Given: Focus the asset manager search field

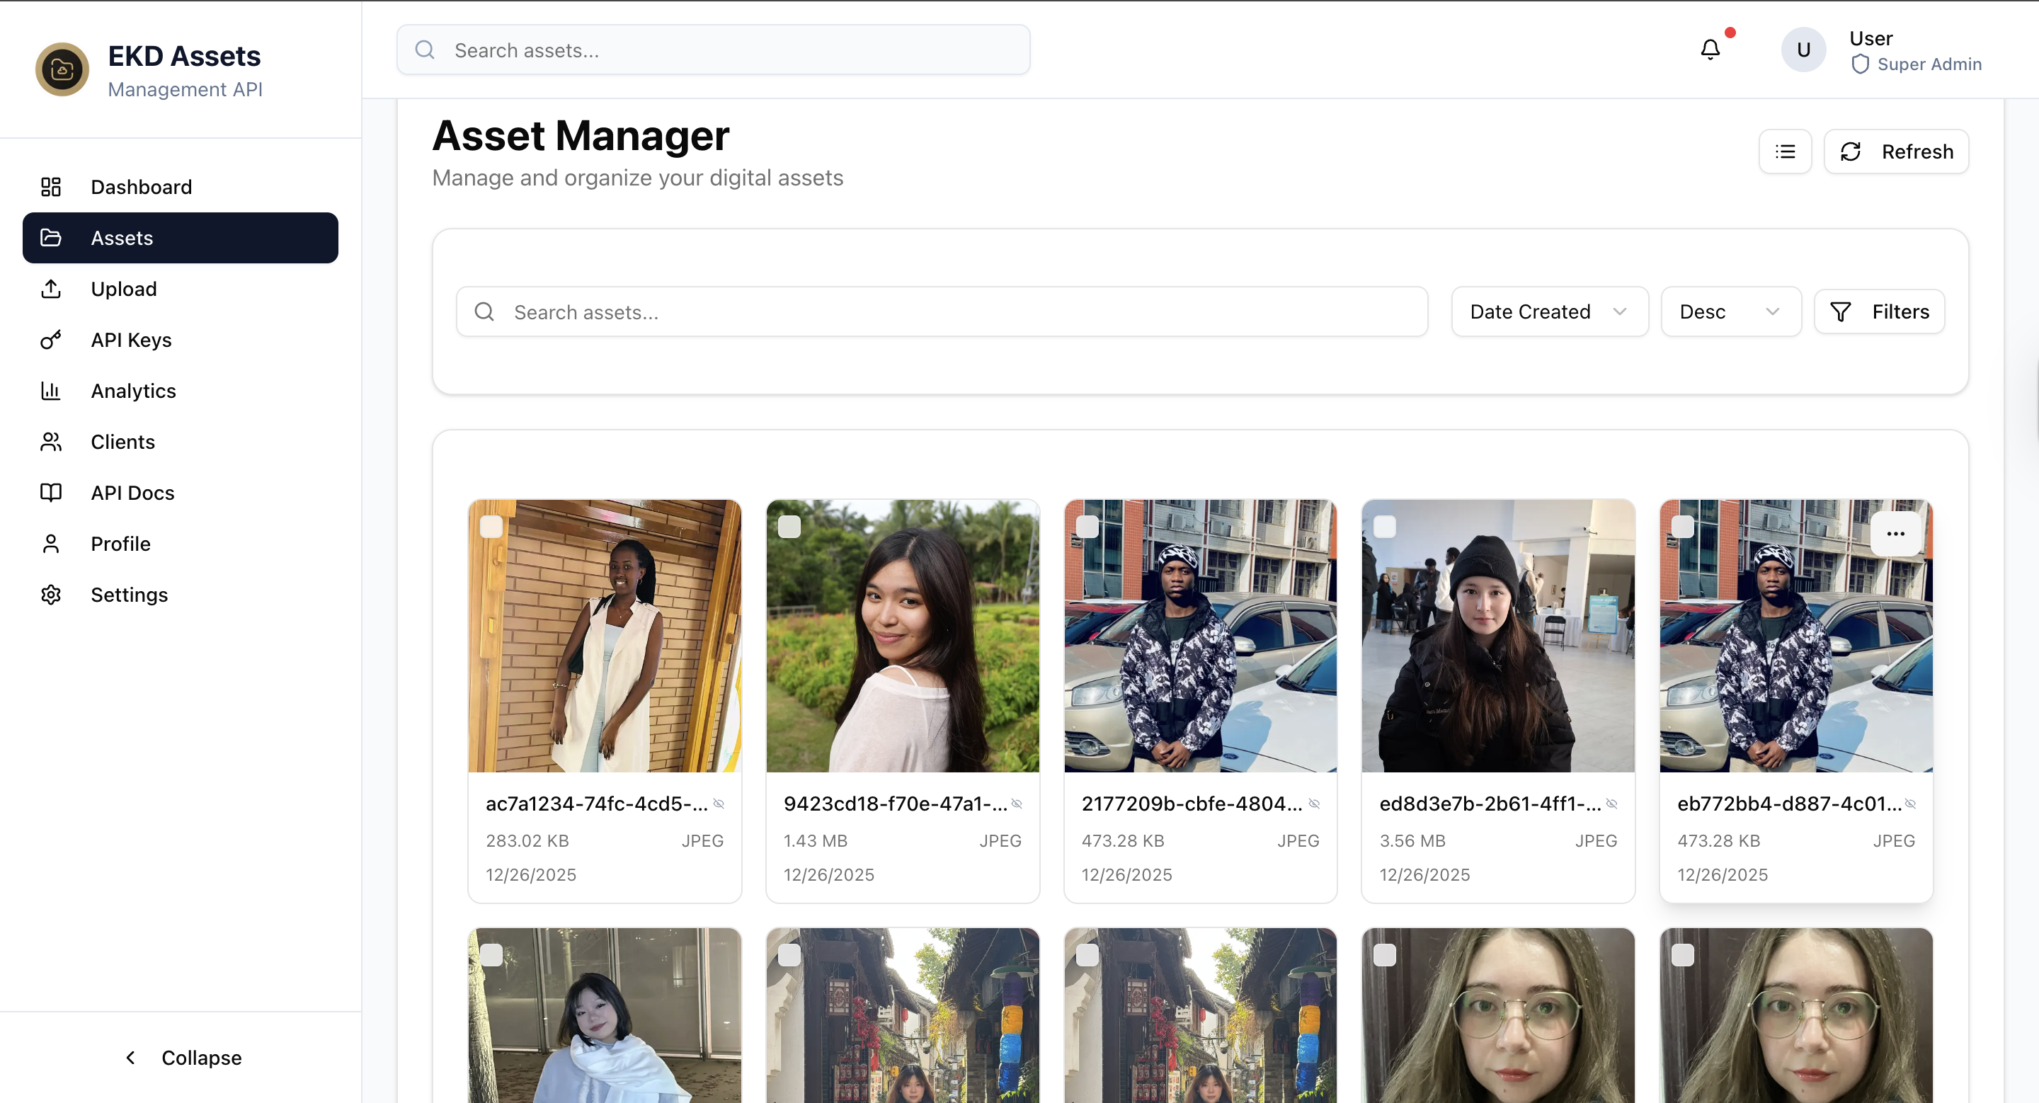Looking at the screenshot, I should coord(942,312).
